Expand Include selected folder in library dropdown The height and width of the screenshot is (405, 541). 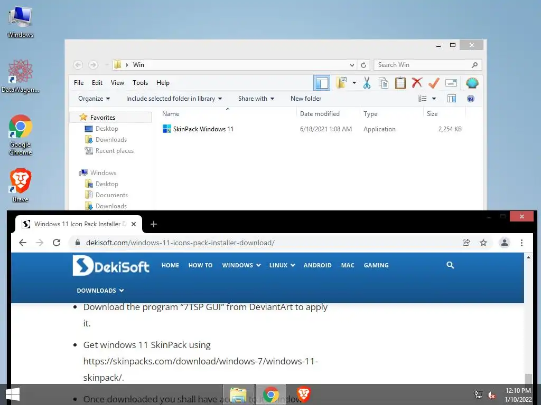(174, 99)
